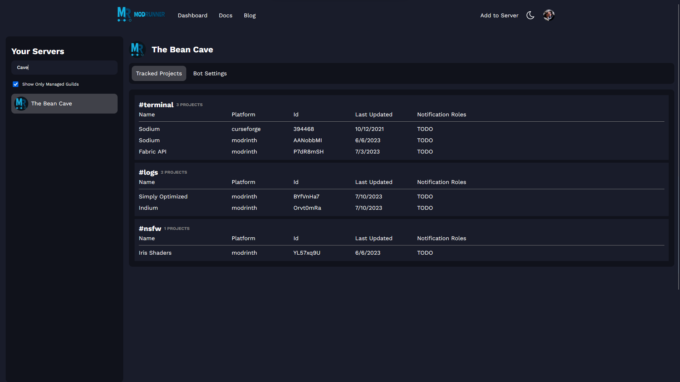Click the Iris Shaders project name
Screen dimensions: 680x382
point(155,253)
